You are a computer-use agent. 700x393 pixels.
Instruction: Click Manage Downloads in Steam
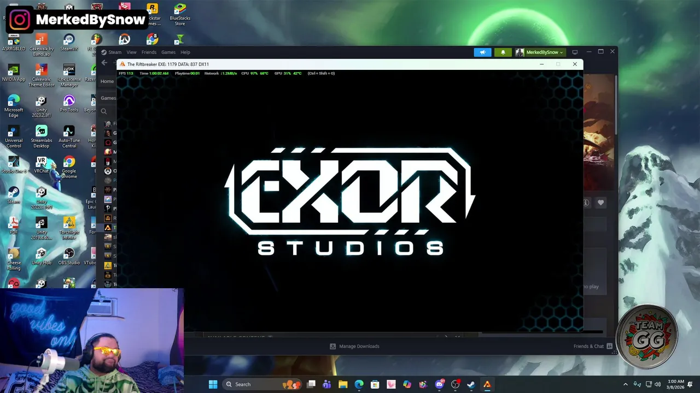[354, 346]
